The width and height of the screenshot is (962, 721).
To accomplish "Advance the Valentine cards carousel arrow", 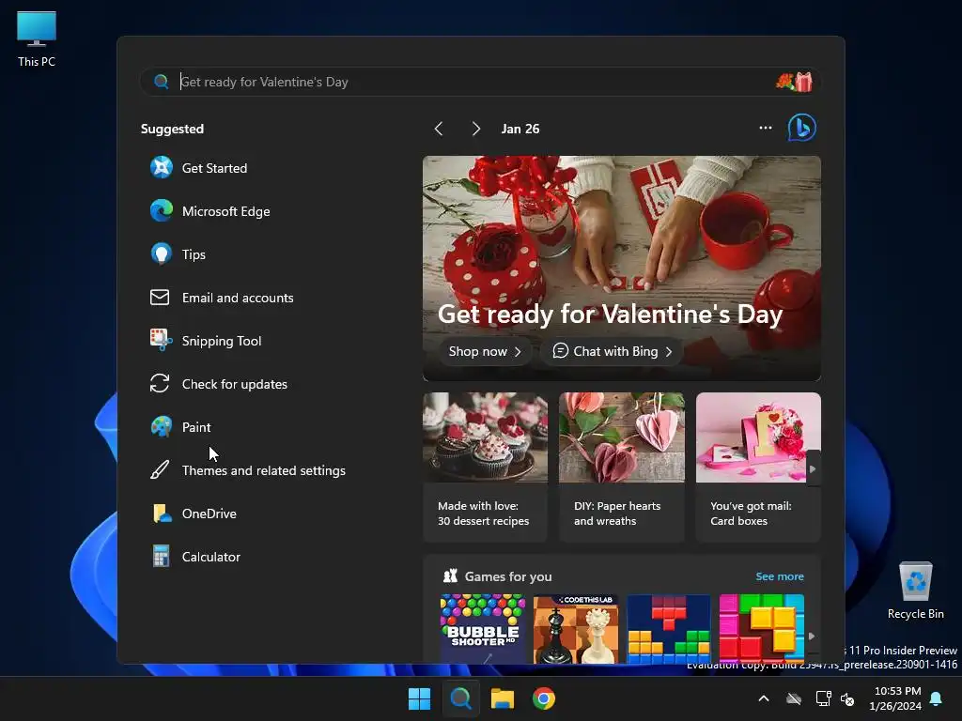I will (813, 468).
